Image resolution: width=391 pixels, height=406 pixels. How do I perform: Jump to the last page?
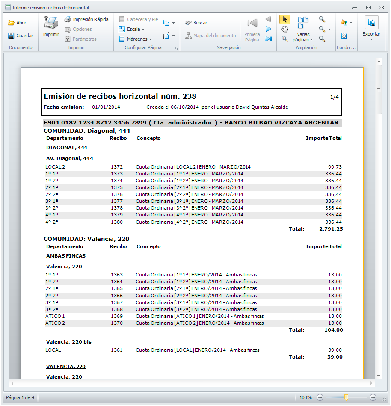click(x=268, y=39)
